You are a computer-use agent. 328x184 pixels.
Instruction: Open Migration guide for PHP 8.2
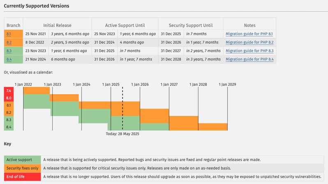point(249,42)
